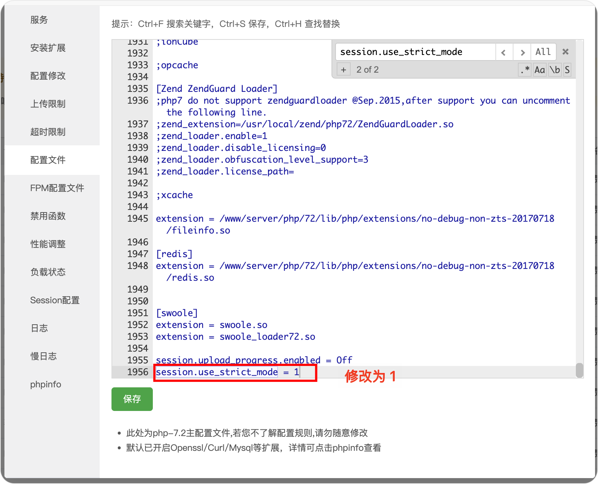Open Session配置 tab
Screen dimensions: 598x484
click(x=52, y=300)
